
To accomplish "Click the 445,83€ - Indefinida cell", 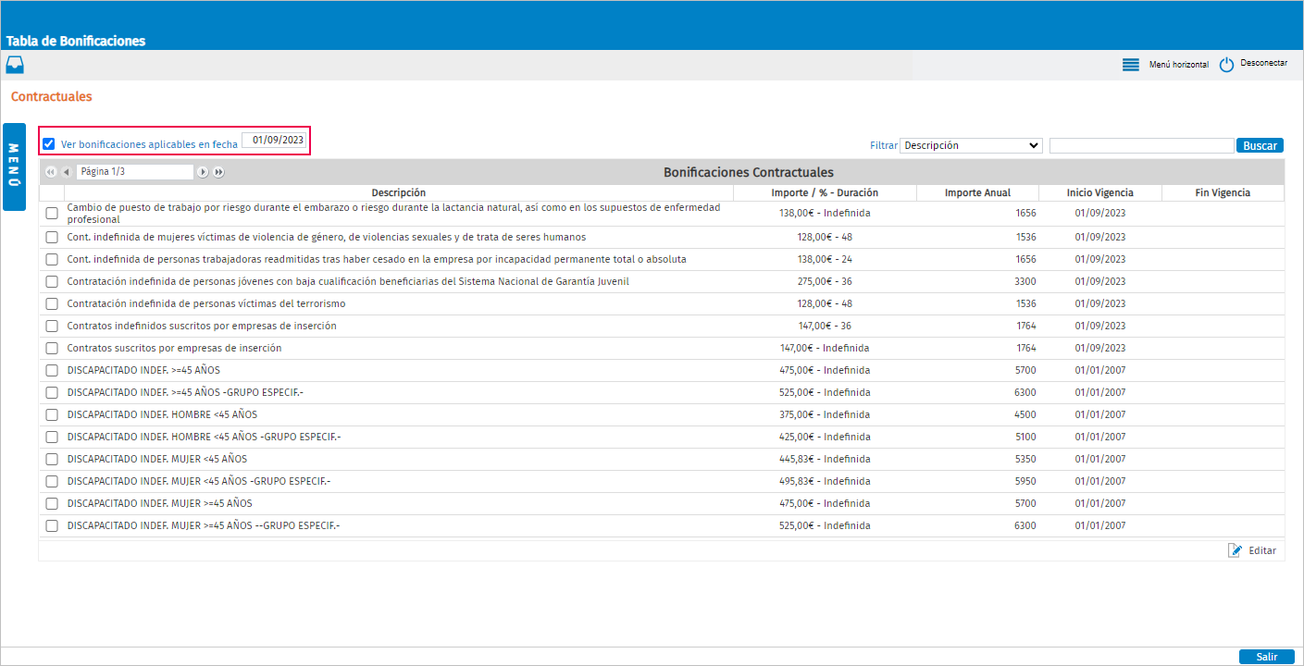I will tap(825, 460).
